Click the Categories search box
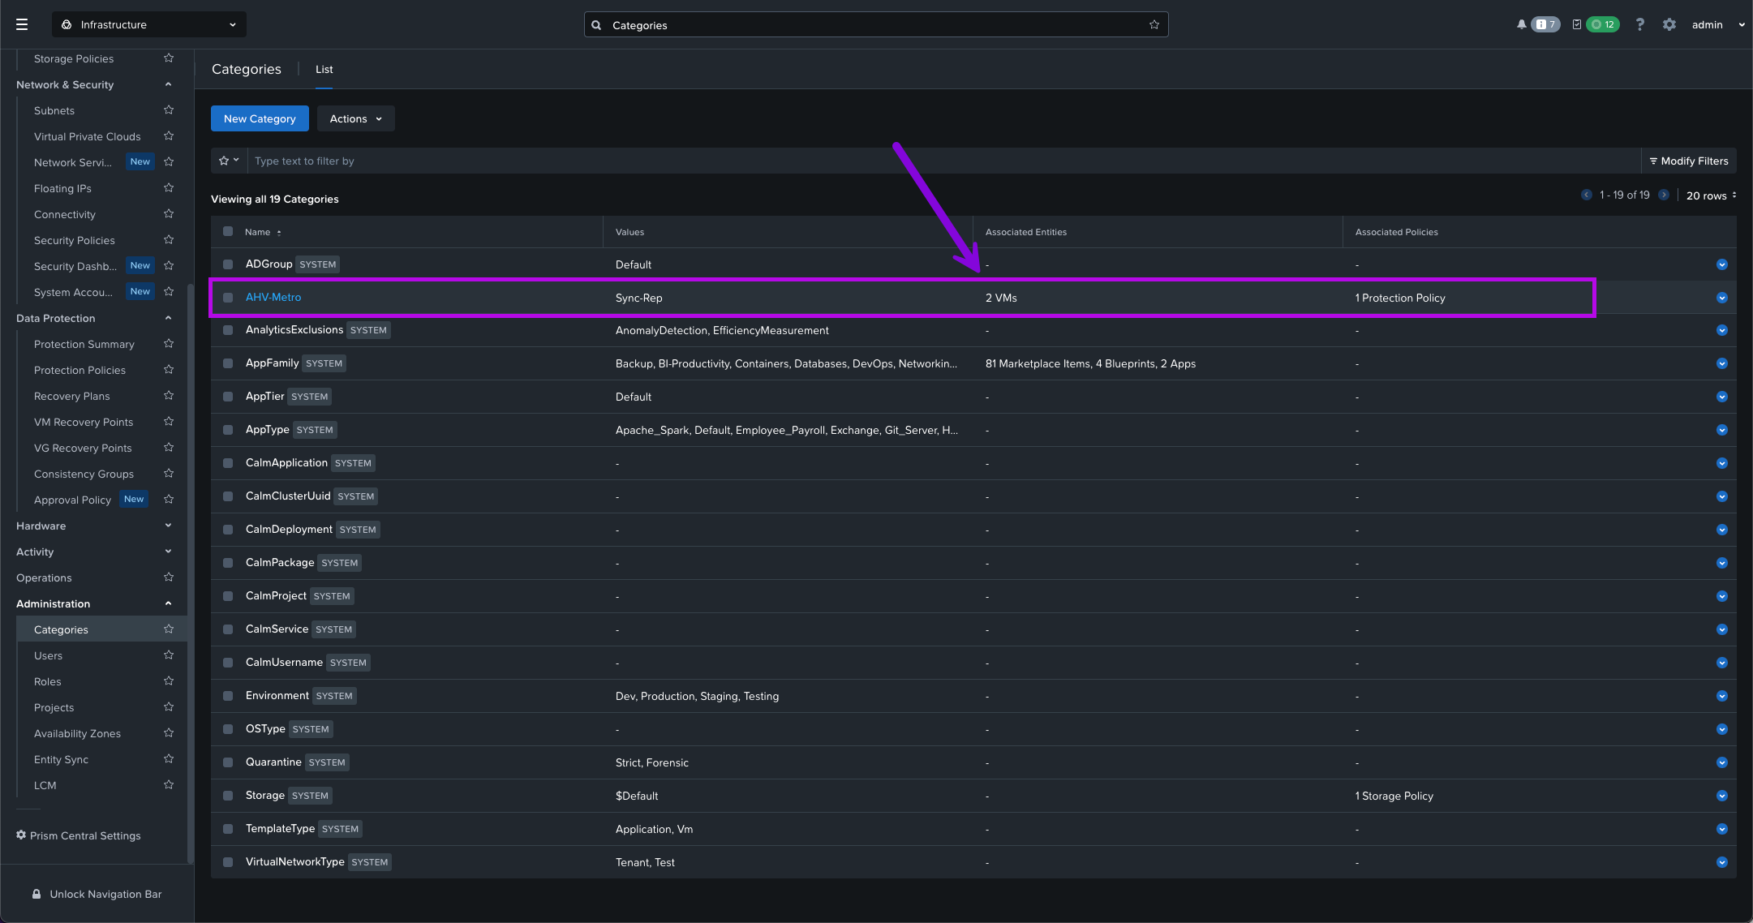 (876, 24)
